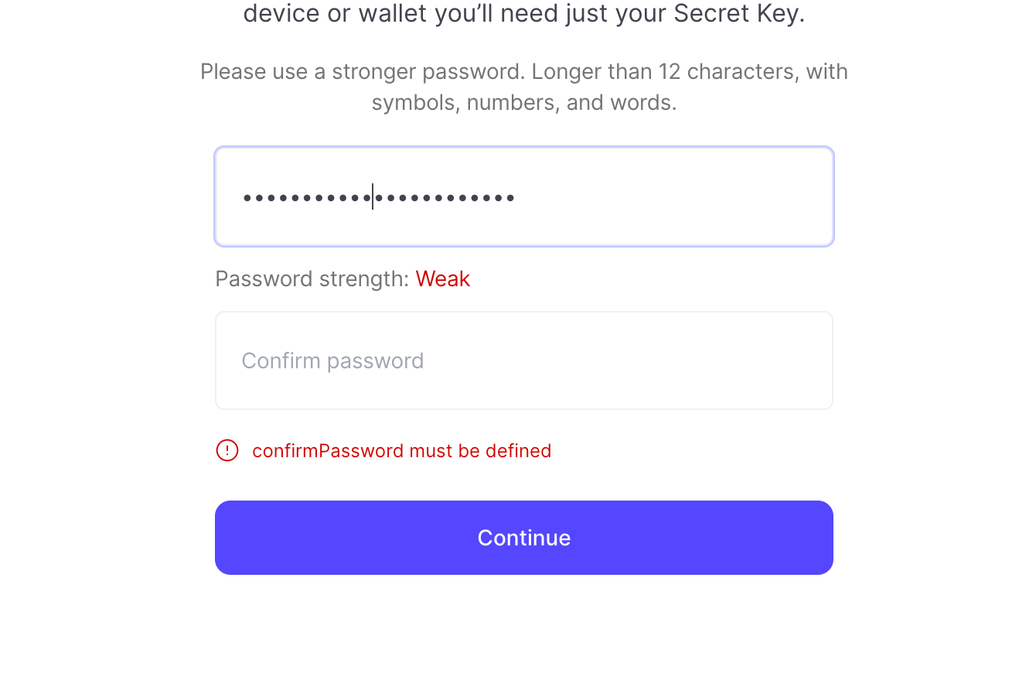Click the first masked password dot
This screenshot has height=687, width=1036.
point(246,198)
